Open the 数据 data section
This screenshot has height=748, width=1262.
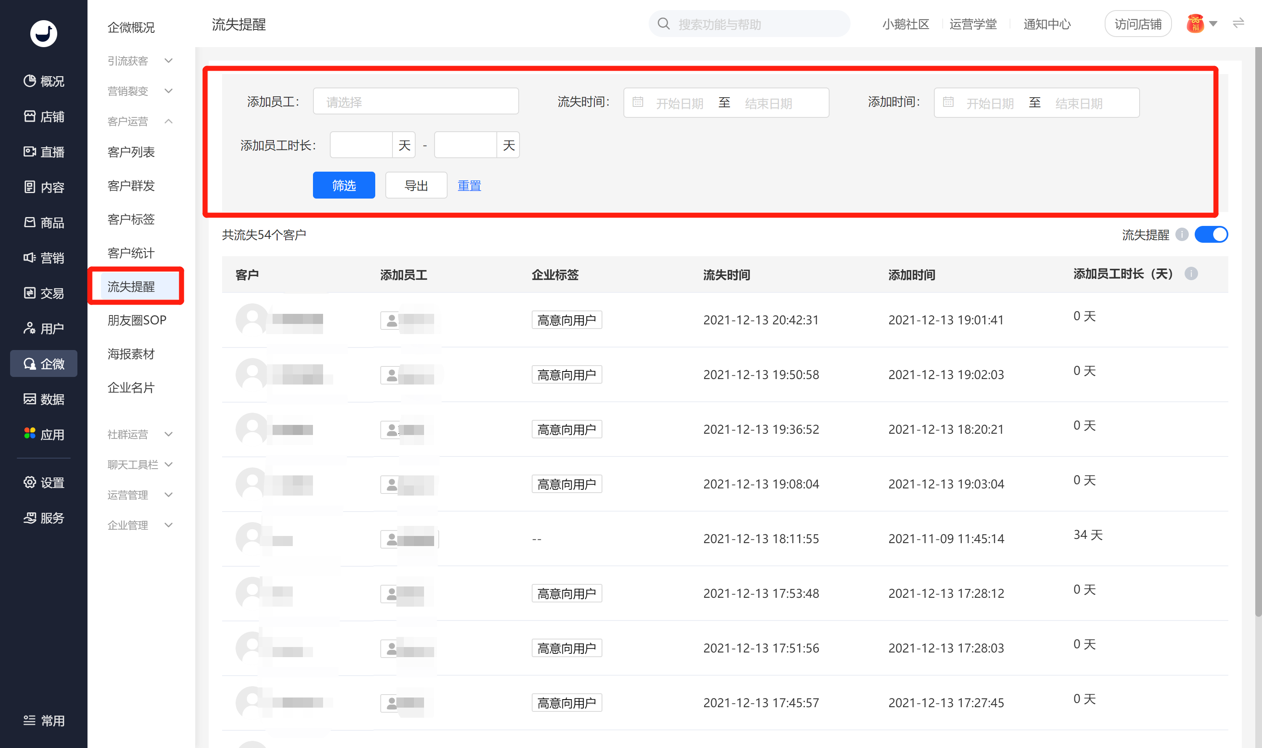(44, 399)
